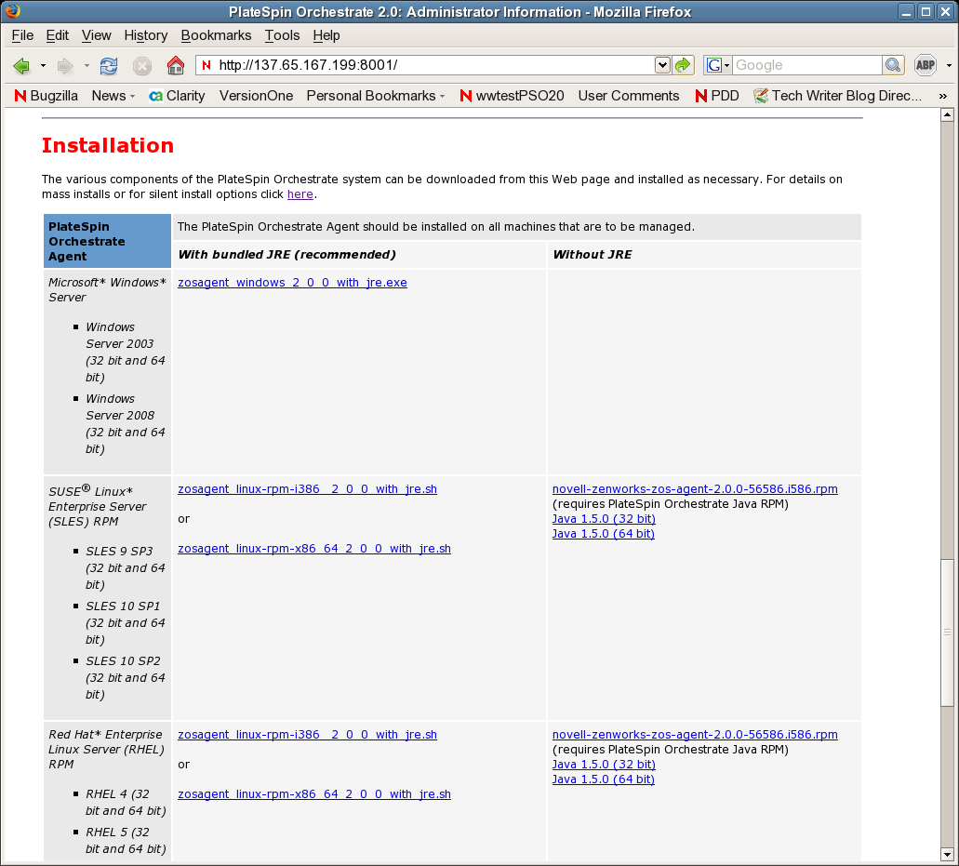The image size is (959, 866).
Task: Click the green Go button
Action: point(683,65)
